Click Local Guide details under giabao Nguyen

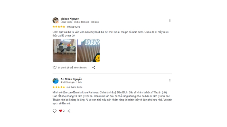pos(80,22)
